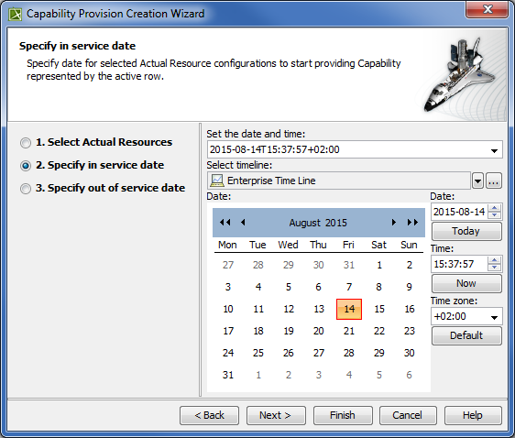Select grayed July 27 in first row
Image resolution: width=515 pixels, height=438 pixels.
click(228, 265)
